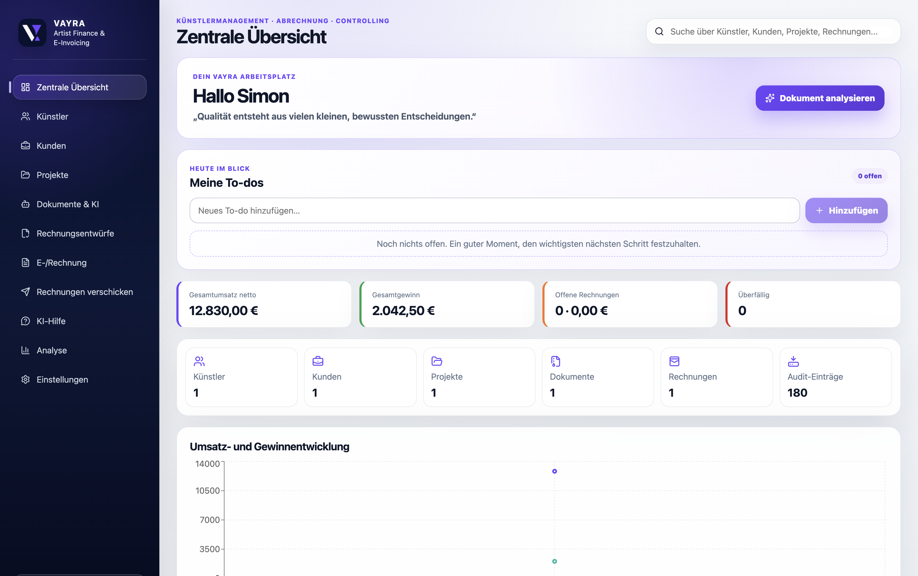Viewport: 918px width, 576px height.
Task: Click the Dokumente & KI robot icon
Action: click(25, 204)
